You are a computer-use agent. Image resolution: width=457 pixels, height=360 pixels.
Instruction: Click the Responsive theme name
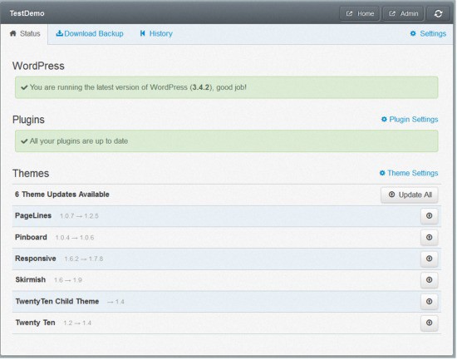pos(36,259)
